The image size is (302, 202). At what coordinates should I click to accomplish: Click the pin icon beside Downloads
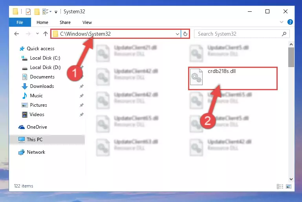(82, 86)
